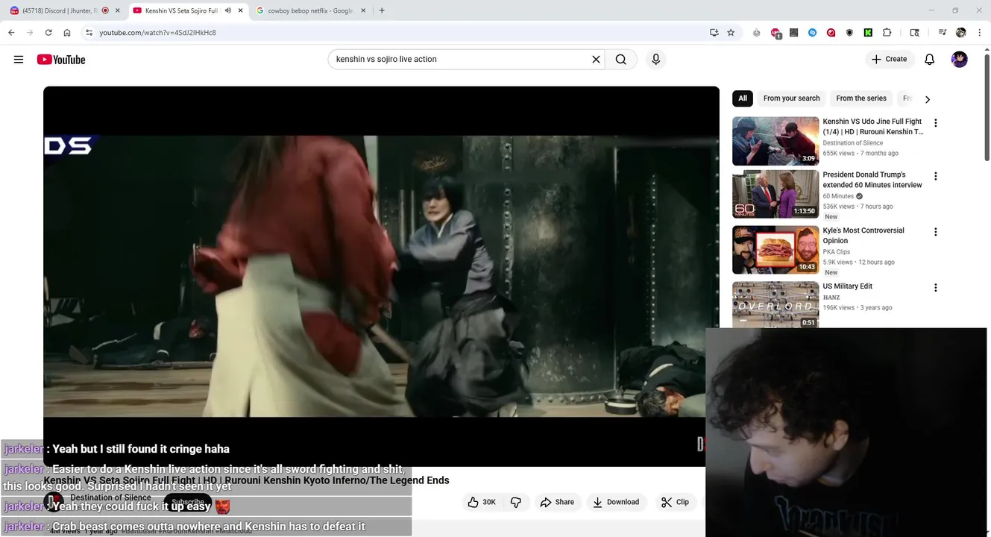The image size is (991, 537).
Task: Open the green K extension
Action: (868, 33)
